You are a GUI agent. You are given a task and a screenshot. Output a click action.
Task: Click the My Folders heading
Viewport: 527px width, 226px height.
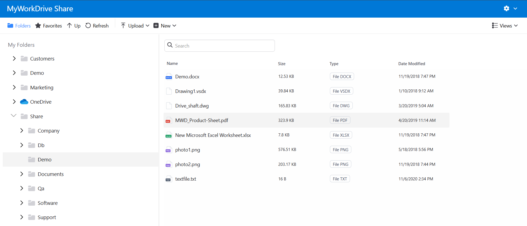(x=21, y=45)
